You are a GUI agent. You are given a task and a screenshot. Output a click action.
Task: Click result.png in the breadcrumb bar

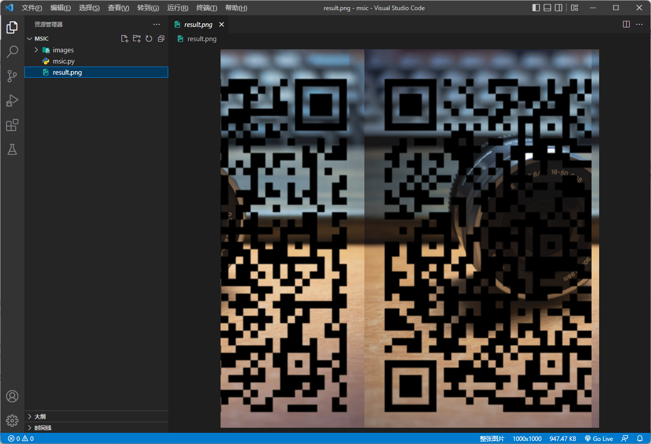point(202,39)
